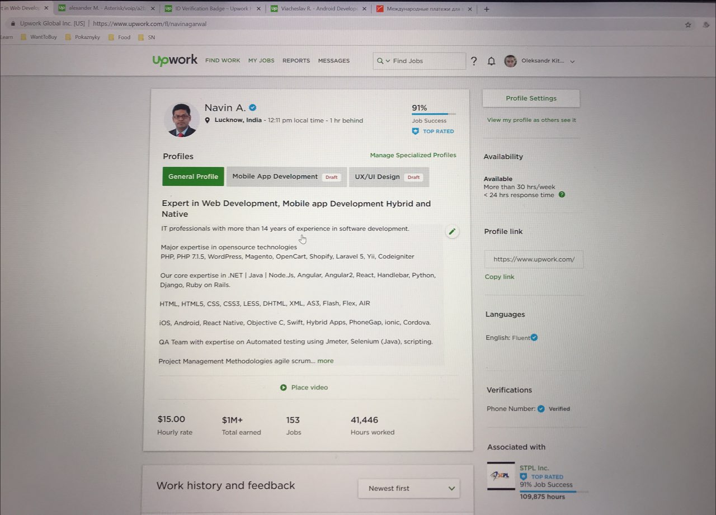Click the $15.00 hourly rate value
This screenshot has width=716, height=515.
pyautogui.click(x=171, y=419)
